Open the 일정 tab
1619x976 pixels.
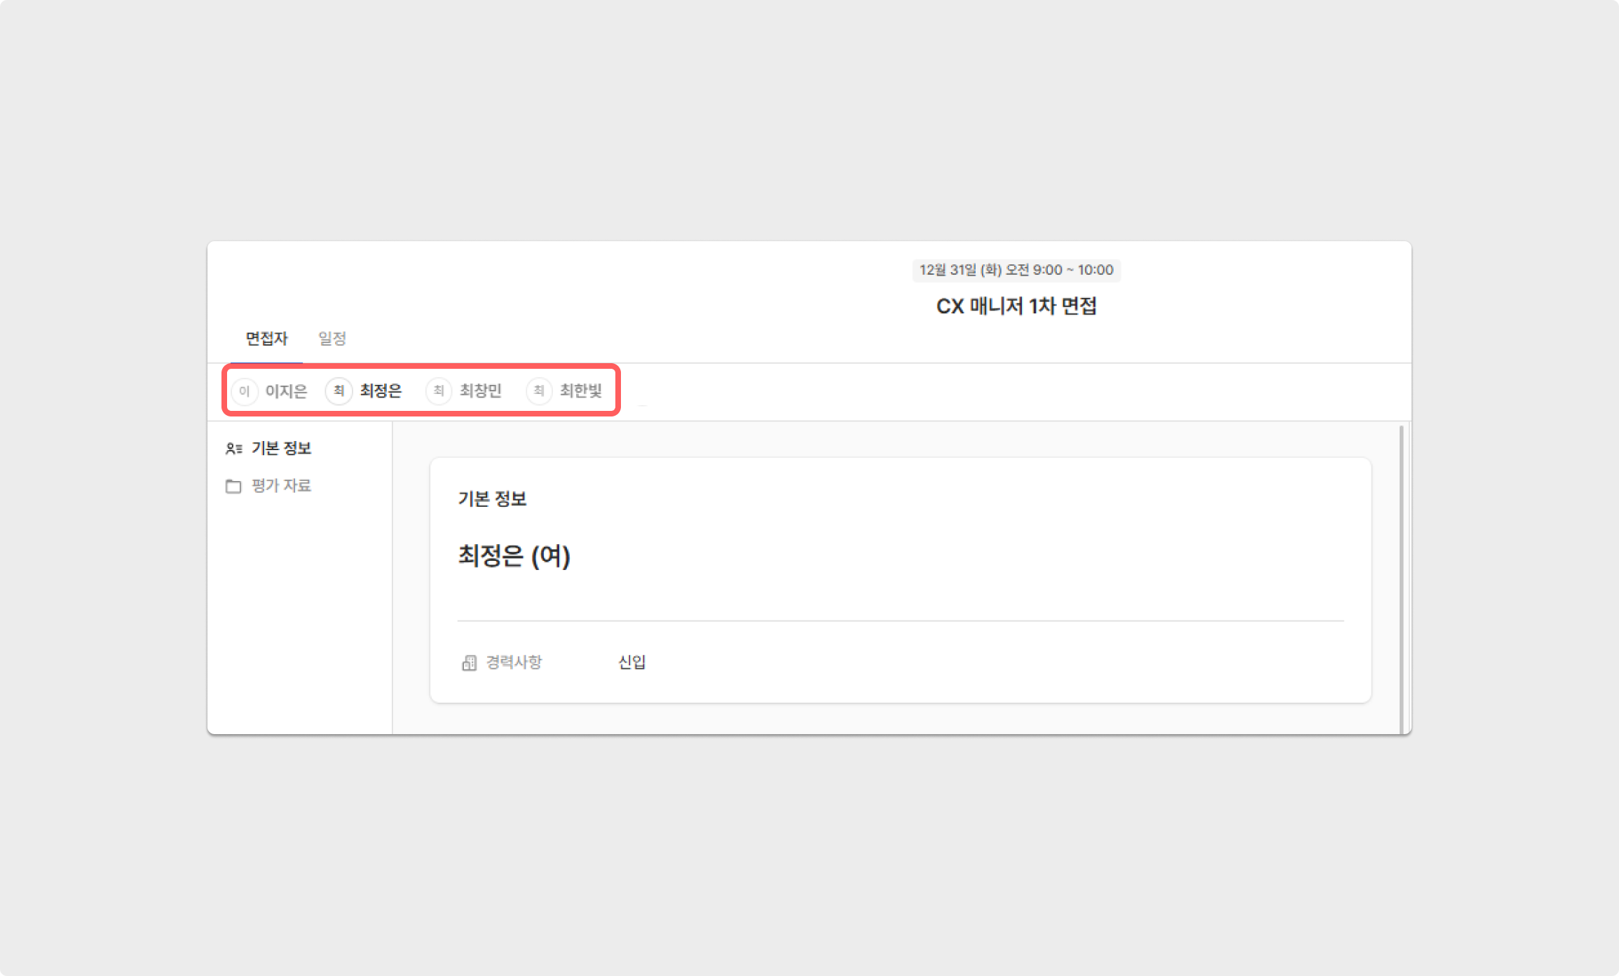[x=332, y=339]
